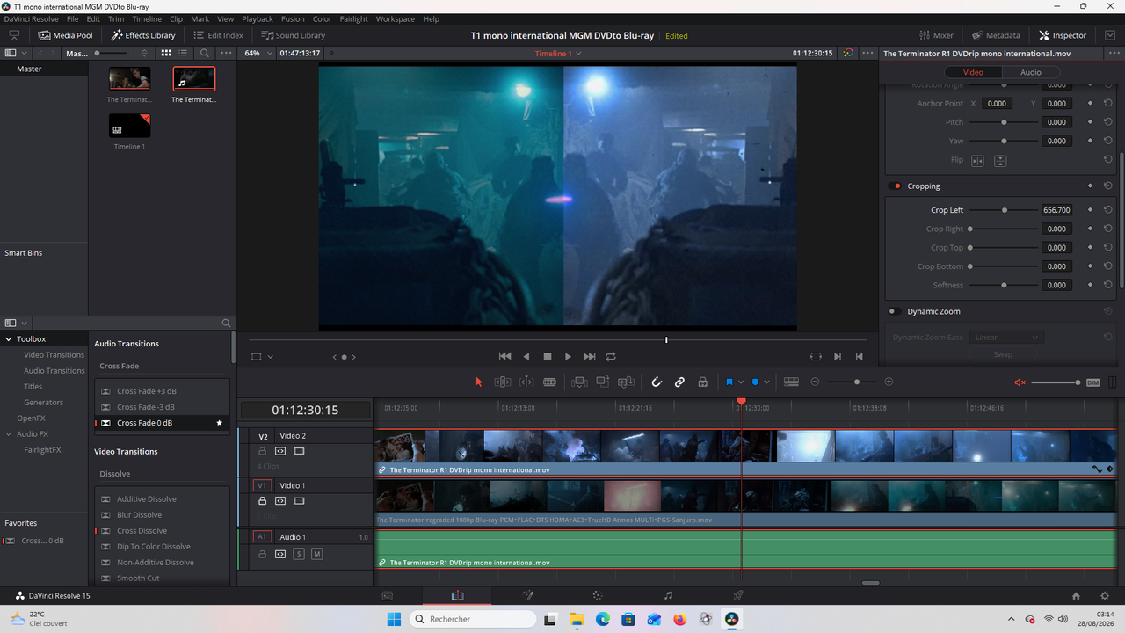Unmute the monitor speaker icon
The height and width of the screenshot is (633, 1125).
pyautogui.click(x=1020, y=382)
